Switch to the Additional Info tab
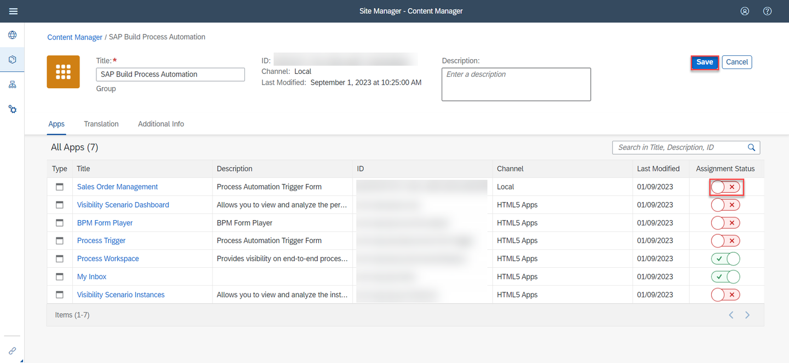 pos(161,124)
